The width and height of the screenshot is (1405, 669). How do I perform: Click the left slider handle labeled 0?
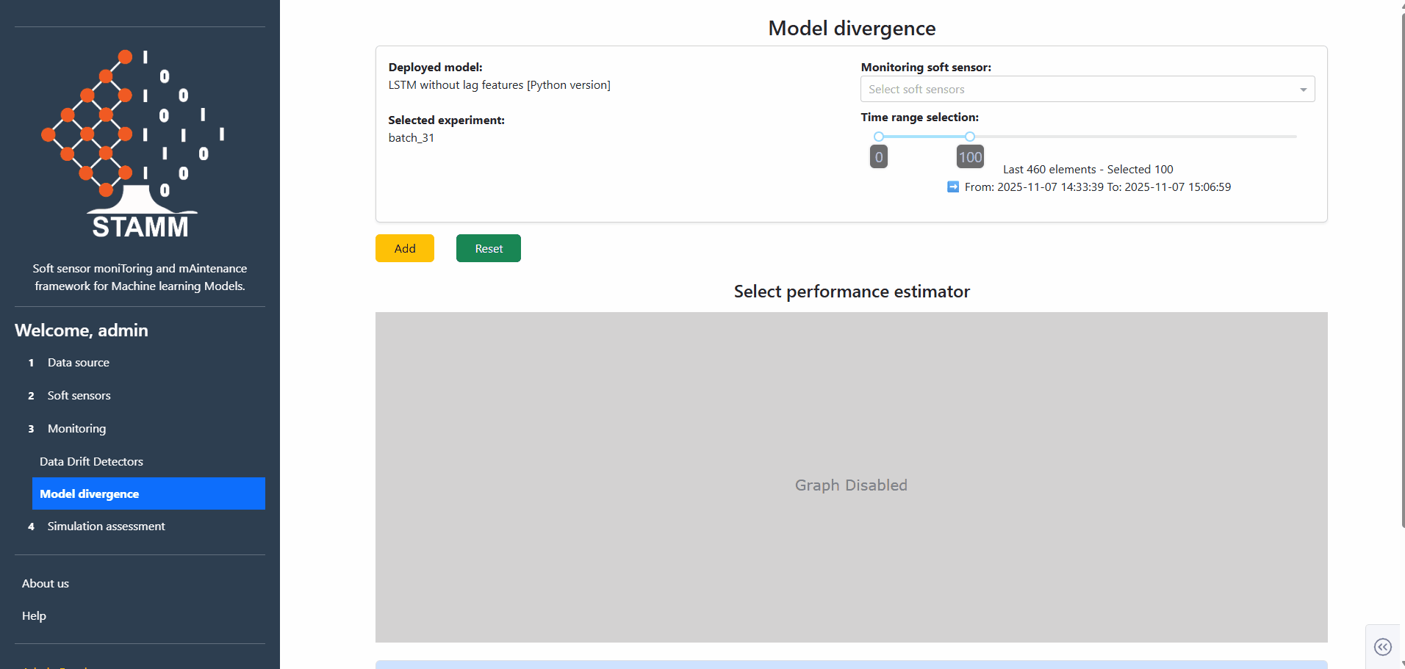click(878, 137)
